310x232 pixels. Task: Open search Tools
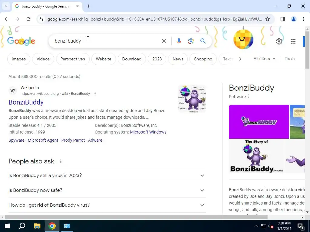289,59
